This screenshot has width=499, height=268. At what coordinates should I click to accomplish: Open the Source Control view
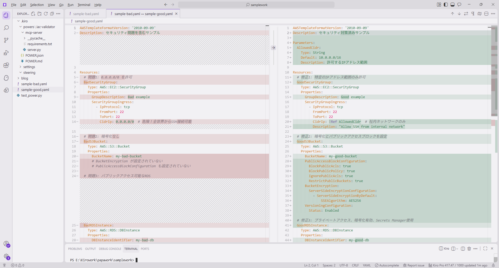(6, 40)
